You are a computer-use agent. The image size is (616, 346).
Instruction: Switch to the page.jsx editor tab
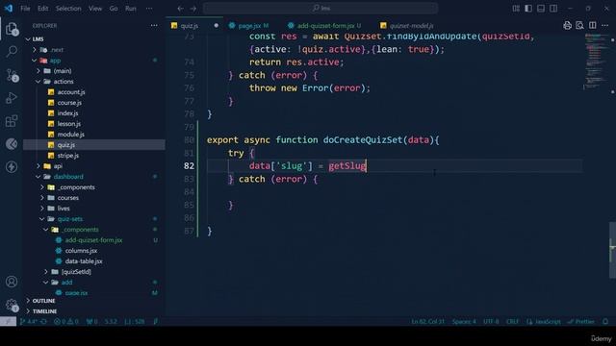tap(249, 26)
